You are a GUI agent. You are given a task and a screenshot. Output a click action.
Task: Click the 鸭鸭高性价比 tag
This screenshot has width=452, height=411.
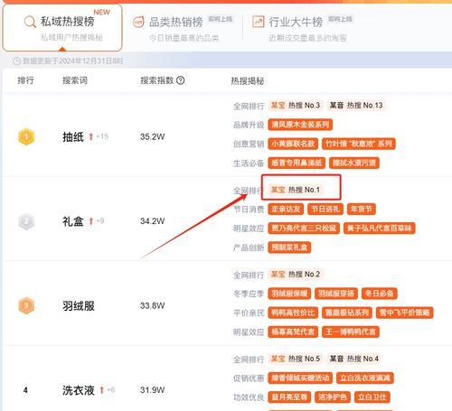coord(293,313)
